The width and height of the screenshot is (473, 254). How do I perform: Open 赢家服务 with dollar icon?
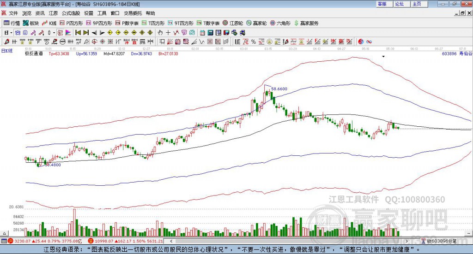pos(306,23)
